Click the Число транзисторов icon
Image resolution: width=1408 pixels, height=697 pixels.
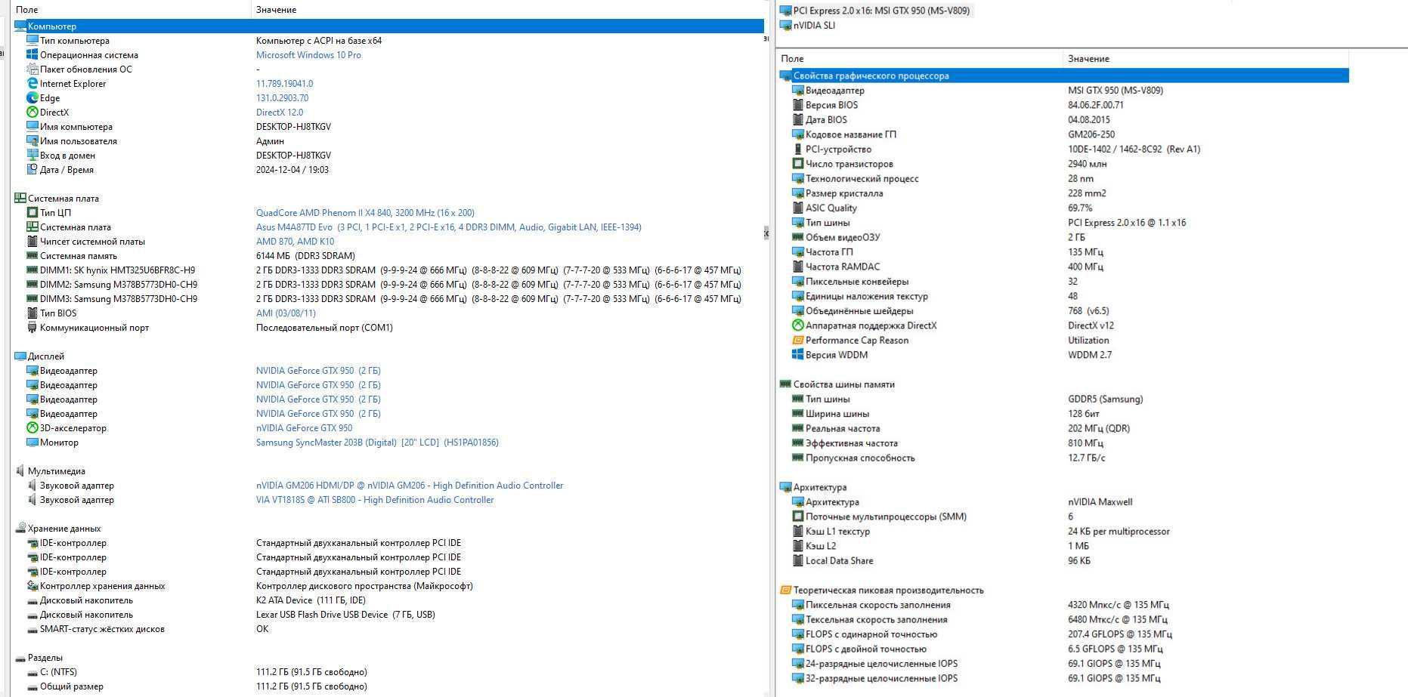[797, 163]
